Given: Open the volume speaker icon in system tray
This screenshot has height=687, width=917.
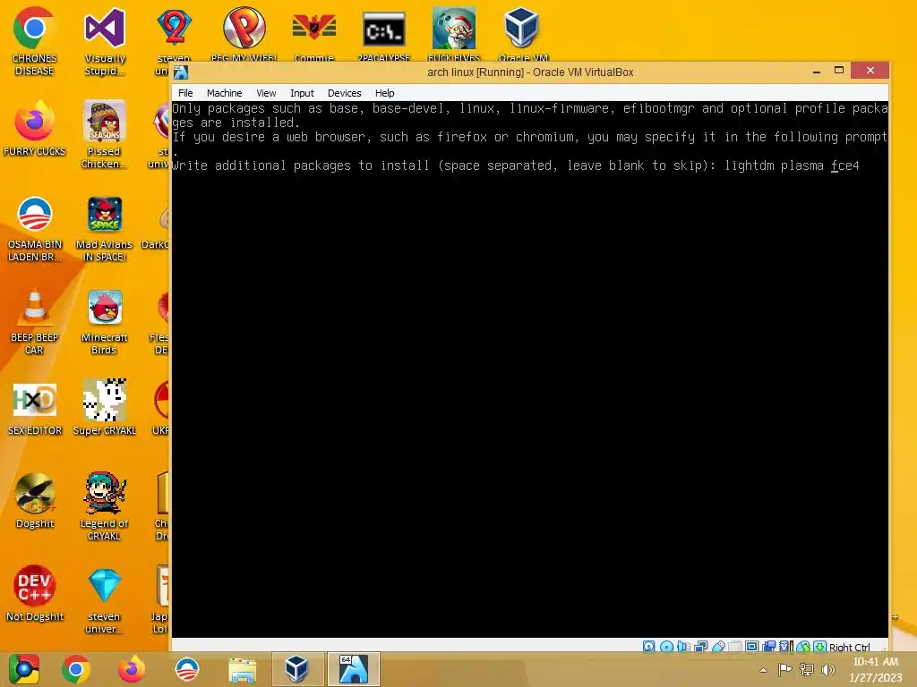Looking at the screenshot, I should (x=827, y=670).
